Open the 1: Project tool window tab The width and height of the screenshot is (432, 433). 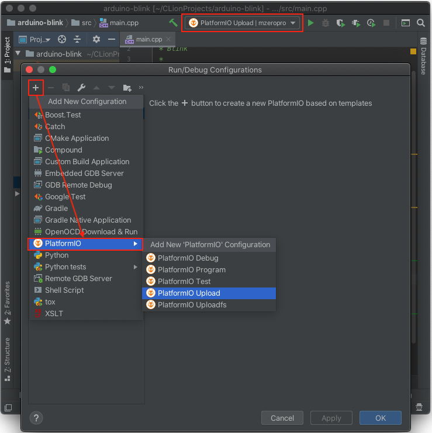7,55
